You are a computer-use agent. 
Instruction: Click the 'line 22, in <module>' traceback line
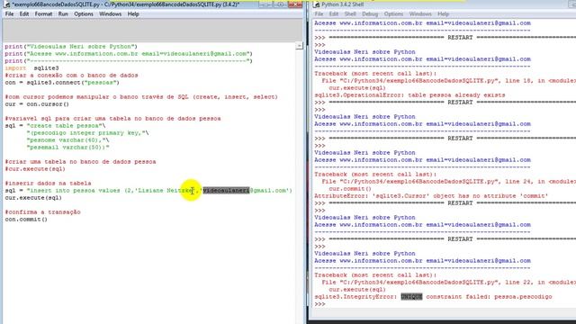point(449,282)
